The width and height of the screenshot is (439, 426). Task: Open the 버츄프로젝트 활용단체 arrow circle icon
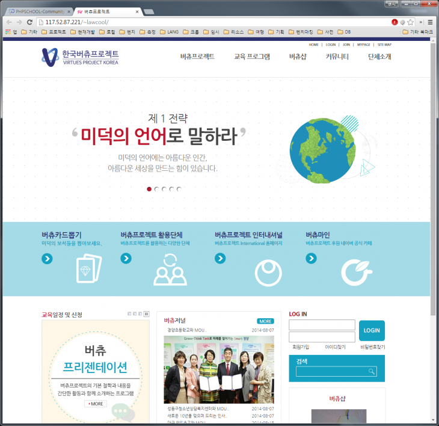[x=126, y=258]
